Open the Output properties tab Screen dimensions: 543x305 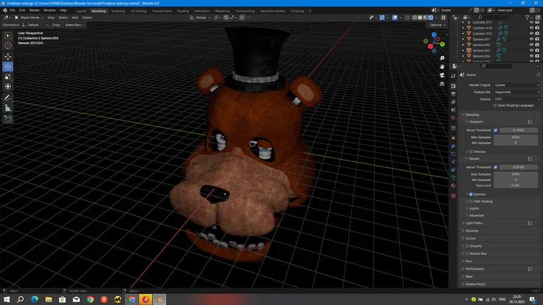click(x=453, y=93)
